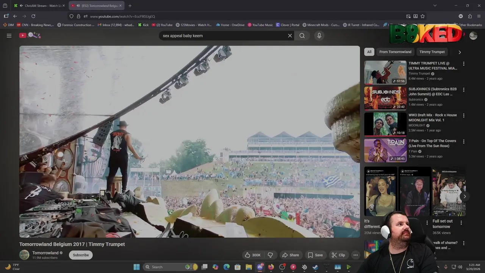Open the 'It's different.' short thumbnail
This screenshot has width=485, height=273.
pos(380,191)
